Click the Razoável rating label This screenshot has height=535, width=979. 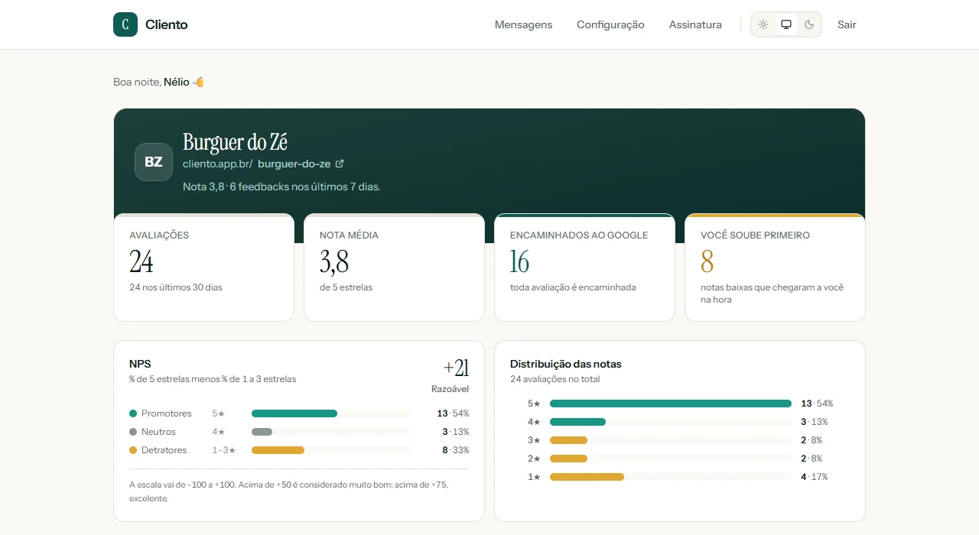(x=450, y=389)
